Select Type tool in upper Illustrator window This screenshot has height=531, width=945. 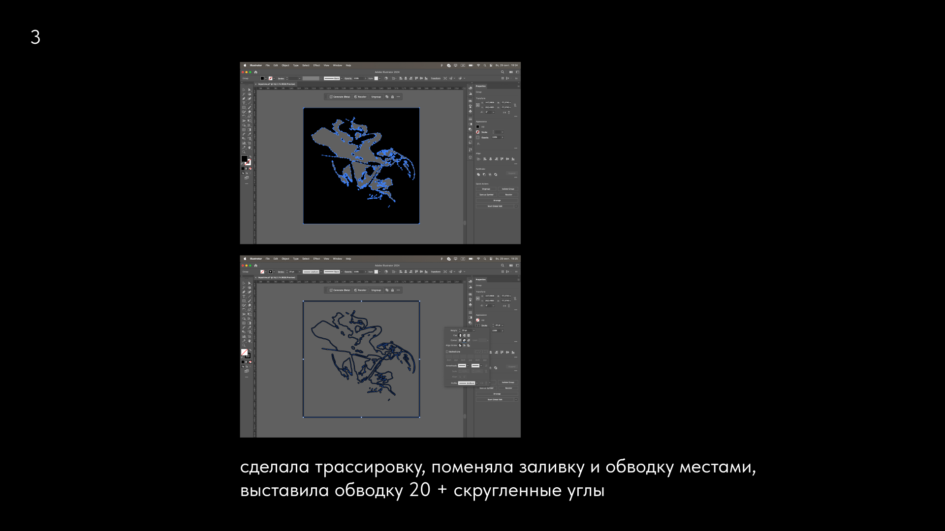pos(244,103)
